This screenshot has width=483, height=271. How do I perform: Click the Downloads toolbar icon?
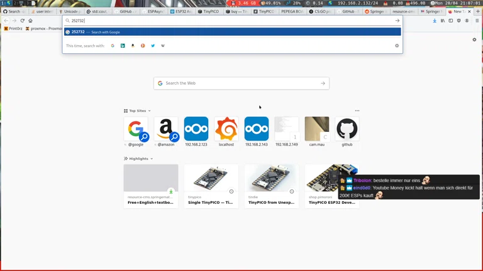(435, 21)
